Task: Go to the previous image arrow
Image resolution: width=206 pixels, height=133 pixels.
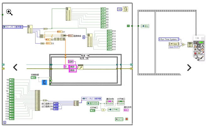Action: [x=15, y=67]
